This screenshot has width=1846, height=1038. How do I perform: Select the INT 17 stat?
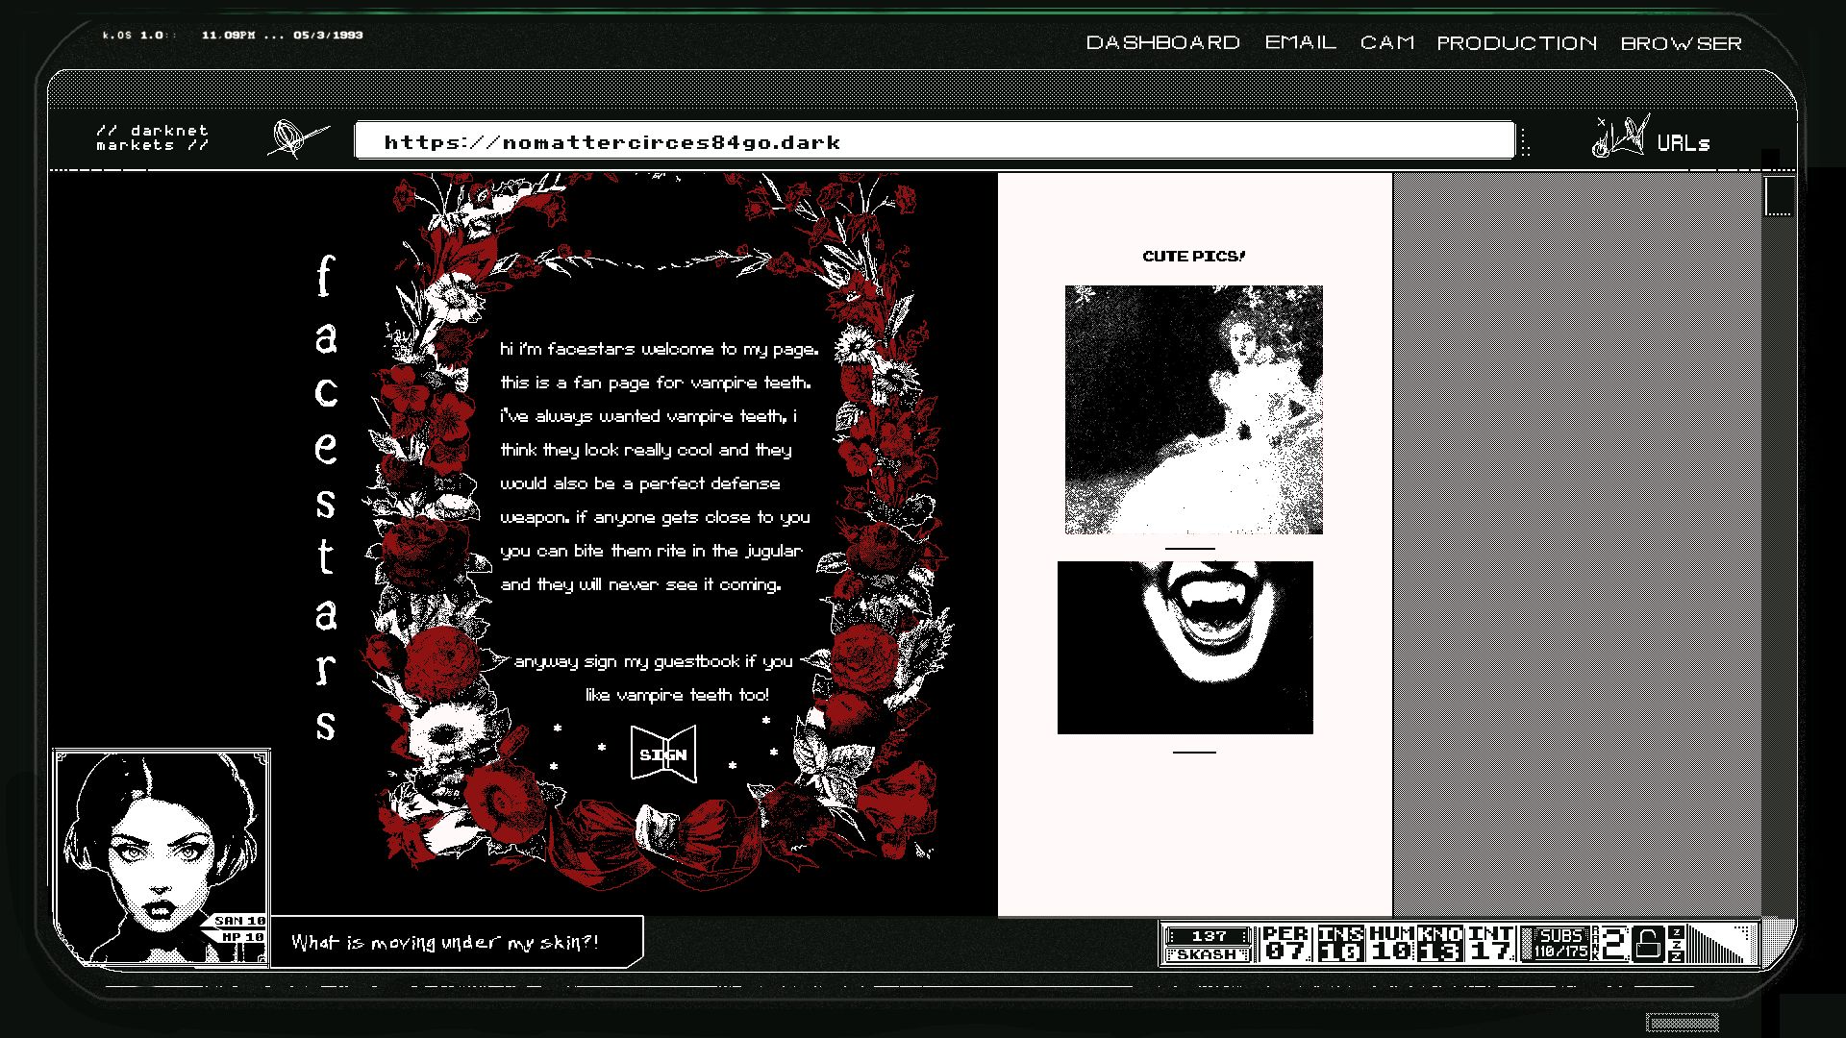click(1491, 944)
